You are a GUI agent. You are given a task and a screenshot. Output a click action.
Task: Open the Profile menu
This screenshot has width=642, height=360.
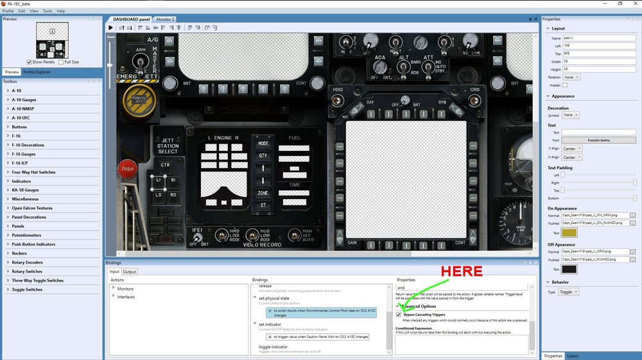pos(8,11)
